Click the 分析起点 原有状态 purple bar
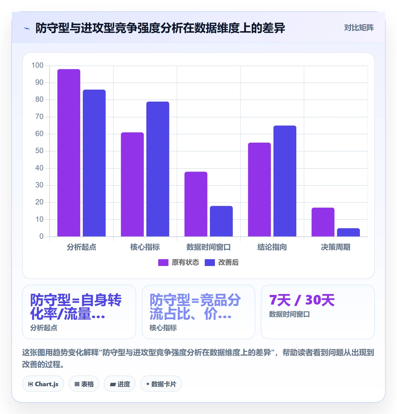 pyautogui.click(x=69, y=153)
